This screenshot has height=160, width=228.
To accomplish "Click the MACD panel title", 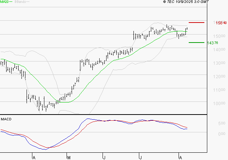I will [x=6, y=119].
